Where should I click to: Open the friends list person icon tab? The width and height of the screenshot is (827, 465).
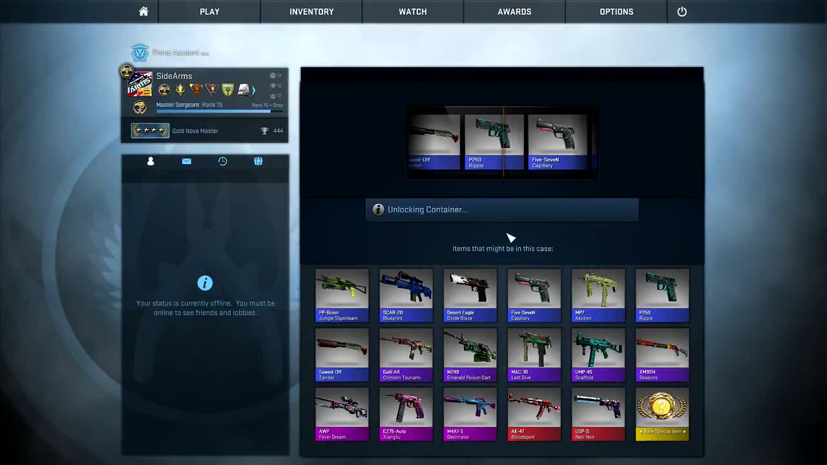point(151,161)
